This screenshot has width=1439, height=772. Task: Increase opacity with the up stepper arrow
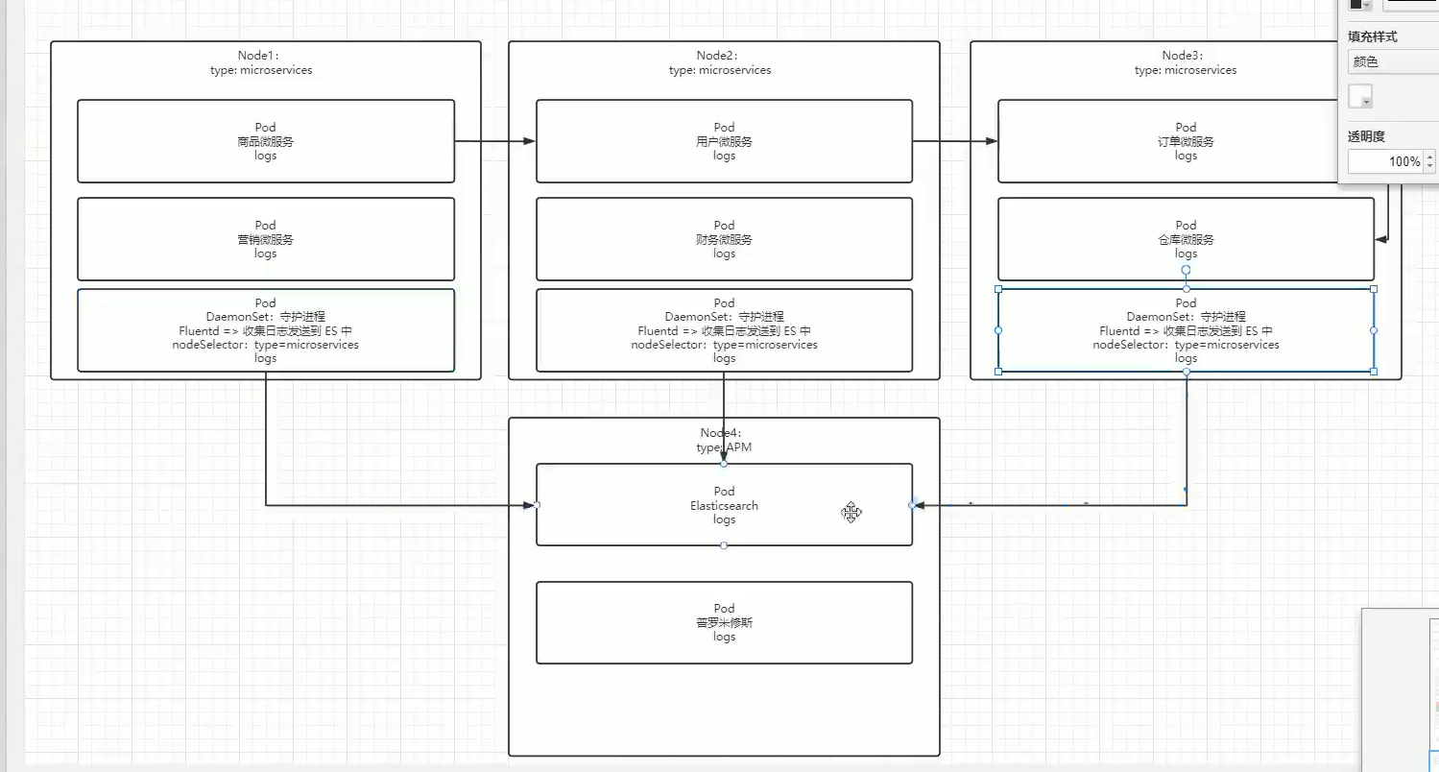[x=1429, y=157]
